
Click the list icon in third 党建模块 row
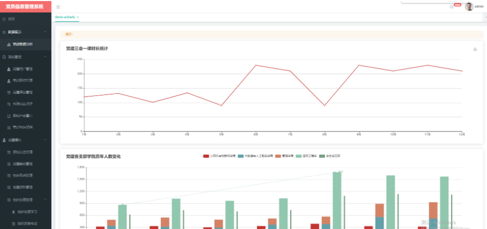point(8,176)
